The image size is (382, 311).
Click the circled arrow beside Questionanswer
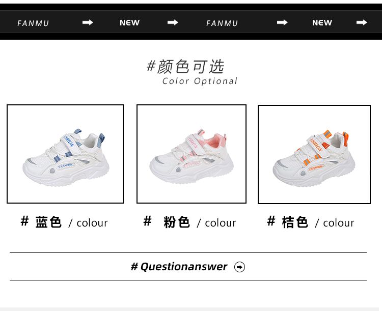(239, 267)
